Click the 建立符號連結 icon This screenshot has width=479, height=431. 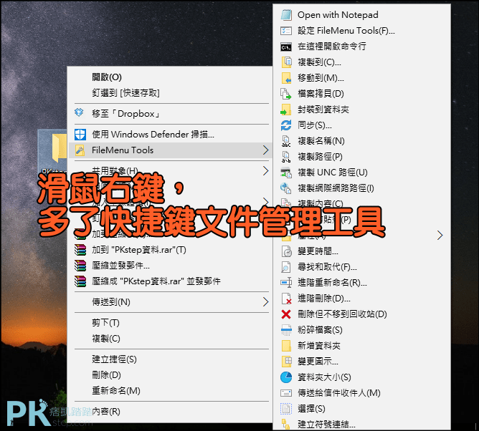tap(286, 425)
